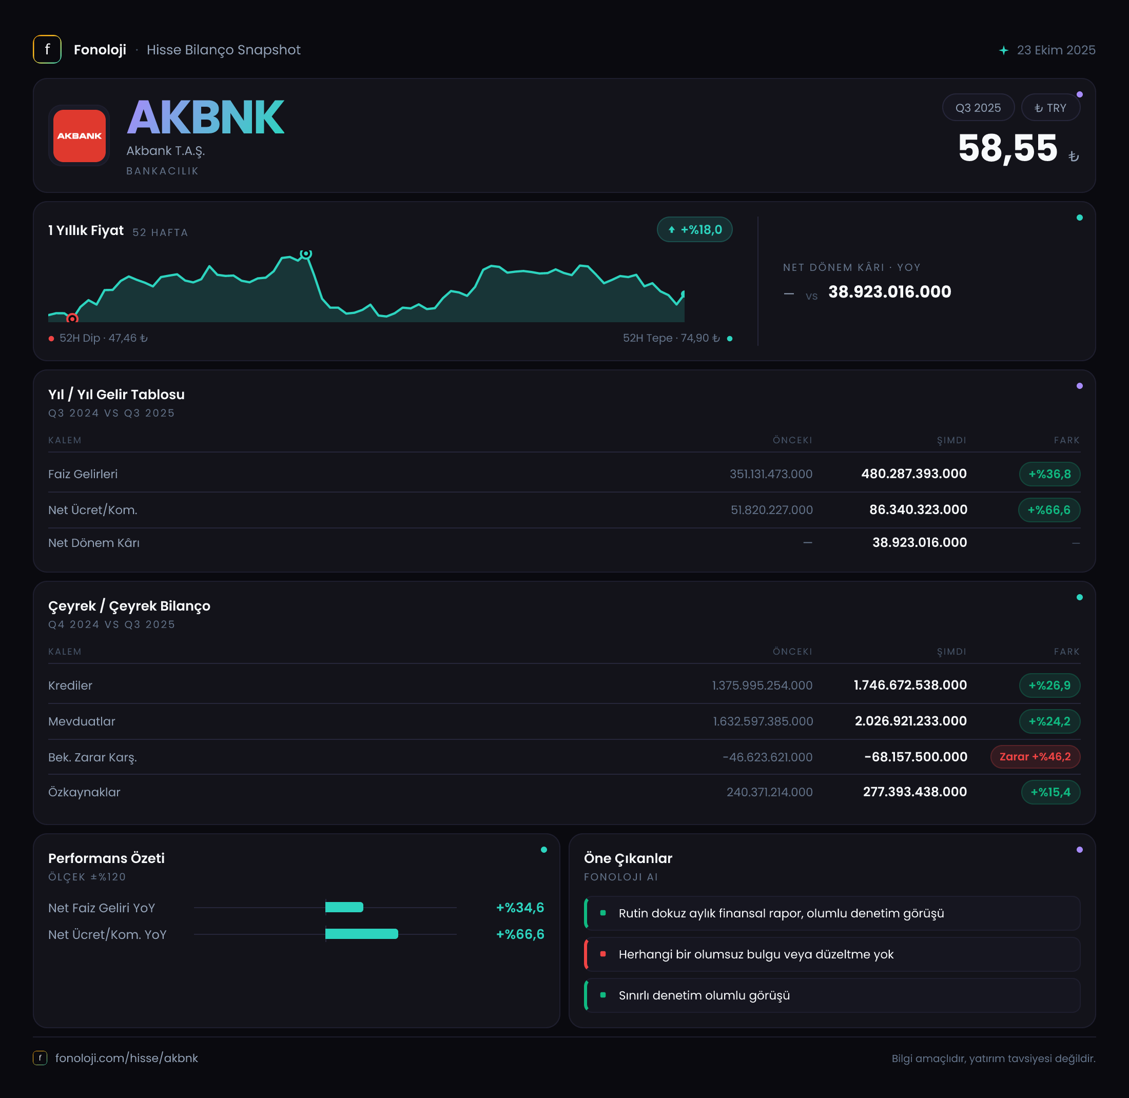1129x1098 pixels.
Task: Click the Özkaynaklar row label
Action: [x=84, y=792]
